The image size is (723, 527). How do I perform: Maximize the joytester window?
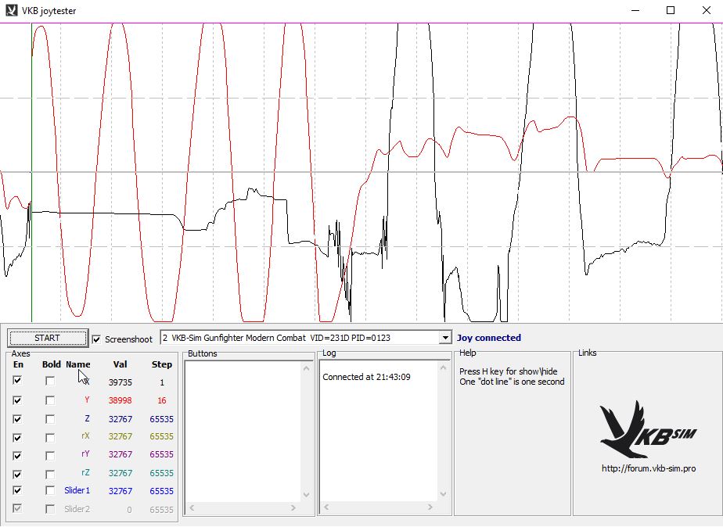[671, 11]
